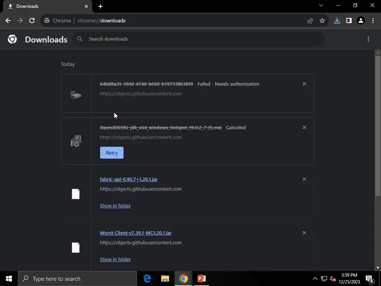Switch to Chrome in the taskbar
The width and height of the screenshot is (381, 286).
[x=183, y=279]
